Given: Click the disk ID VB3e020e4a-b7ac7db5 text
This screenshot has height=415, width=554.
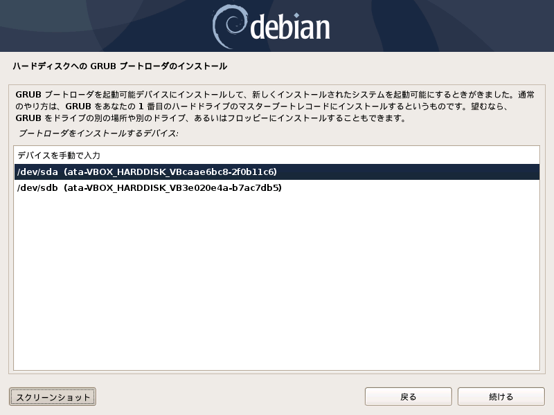Looking at the screenshot, I should (224, 187).
